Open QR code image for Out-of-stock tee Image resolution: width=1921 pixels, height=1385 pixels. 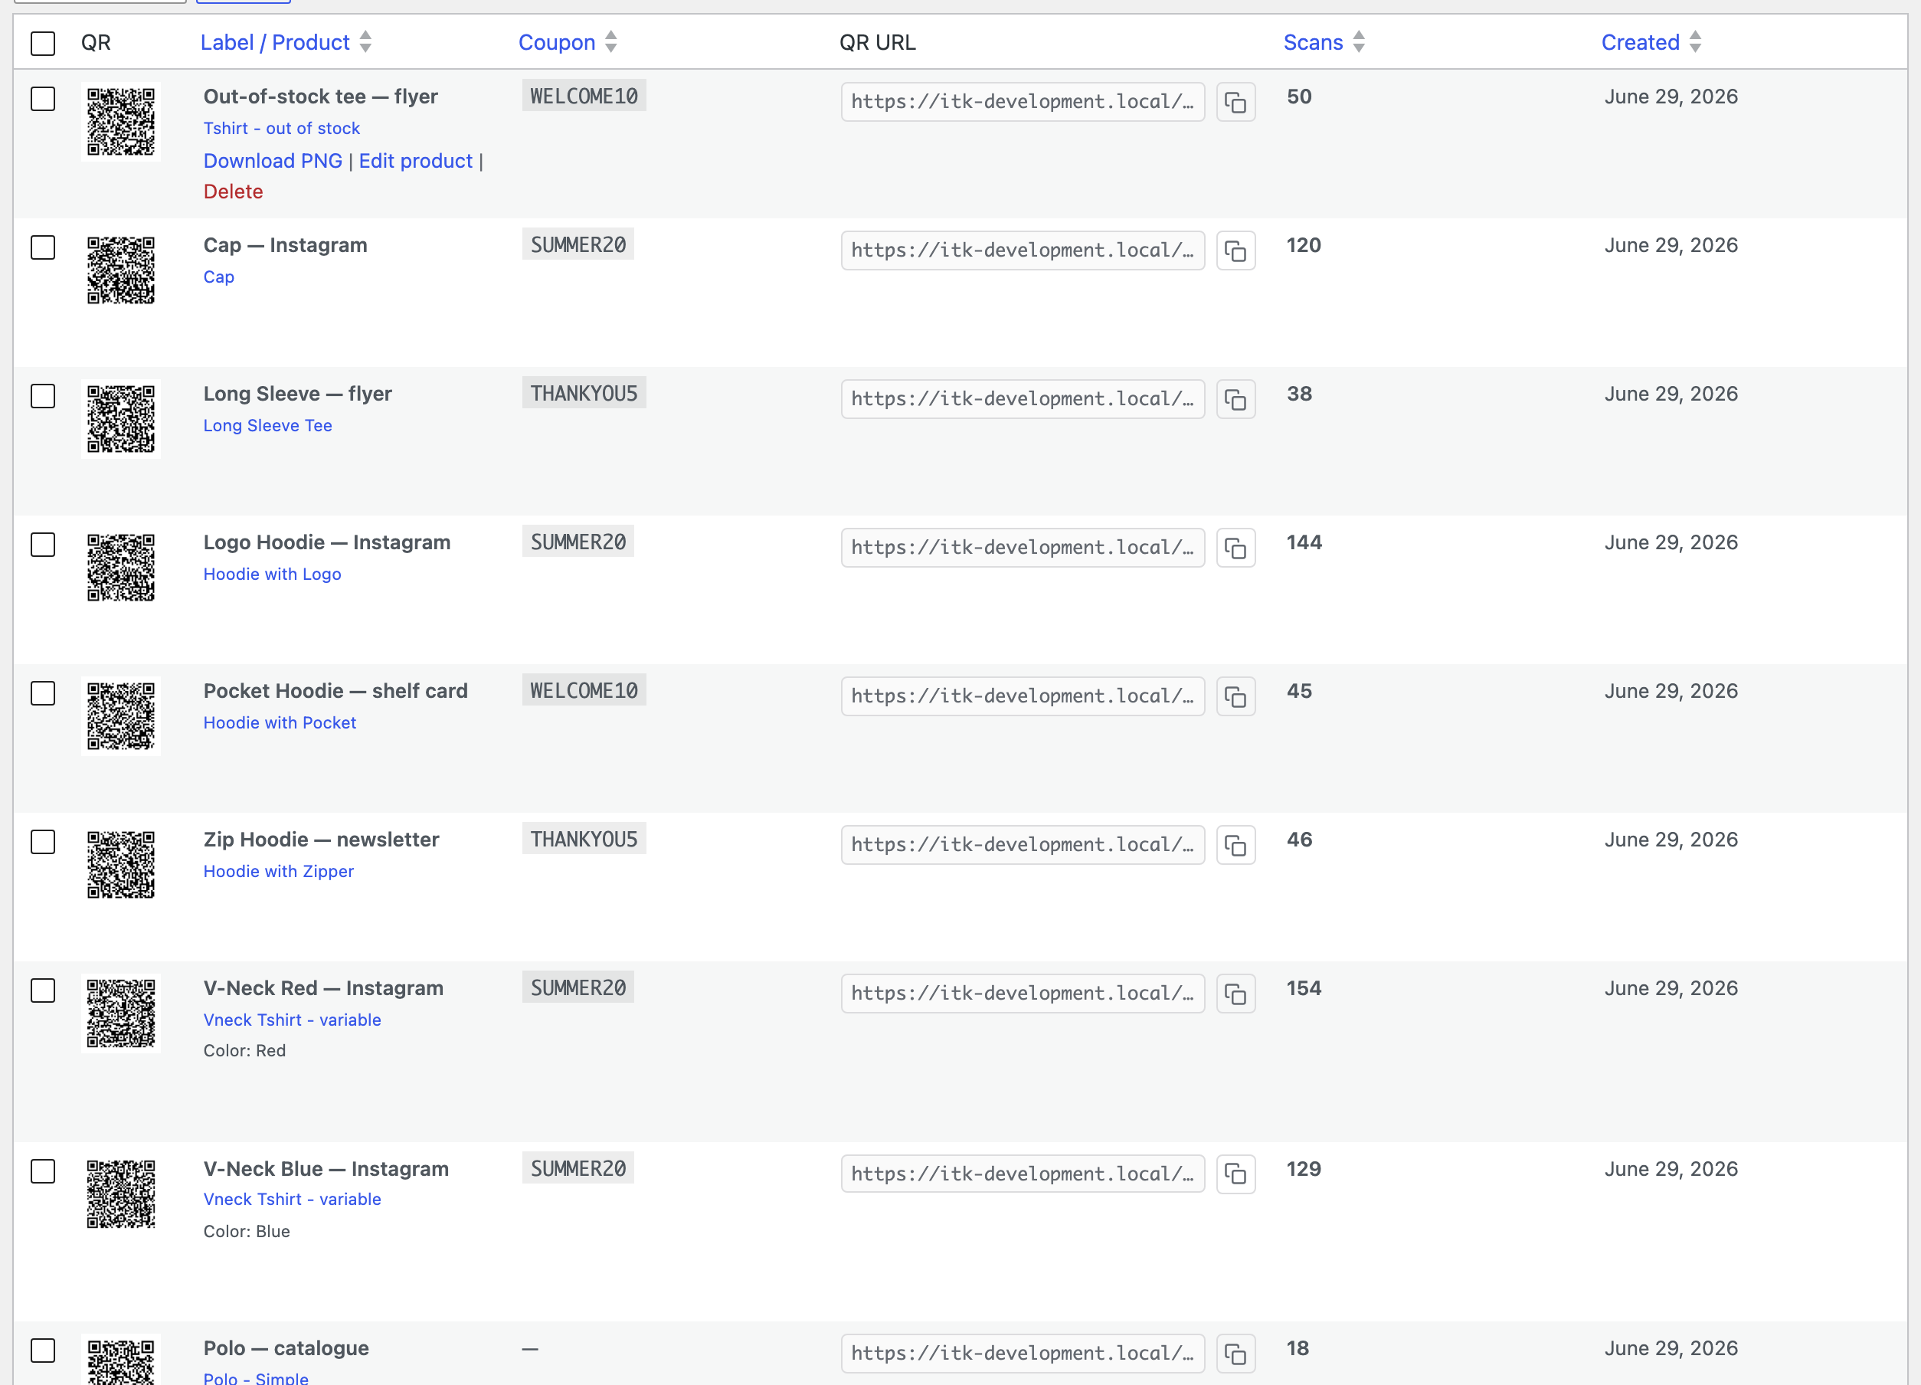pyautogui.click(x=121, y=122)
